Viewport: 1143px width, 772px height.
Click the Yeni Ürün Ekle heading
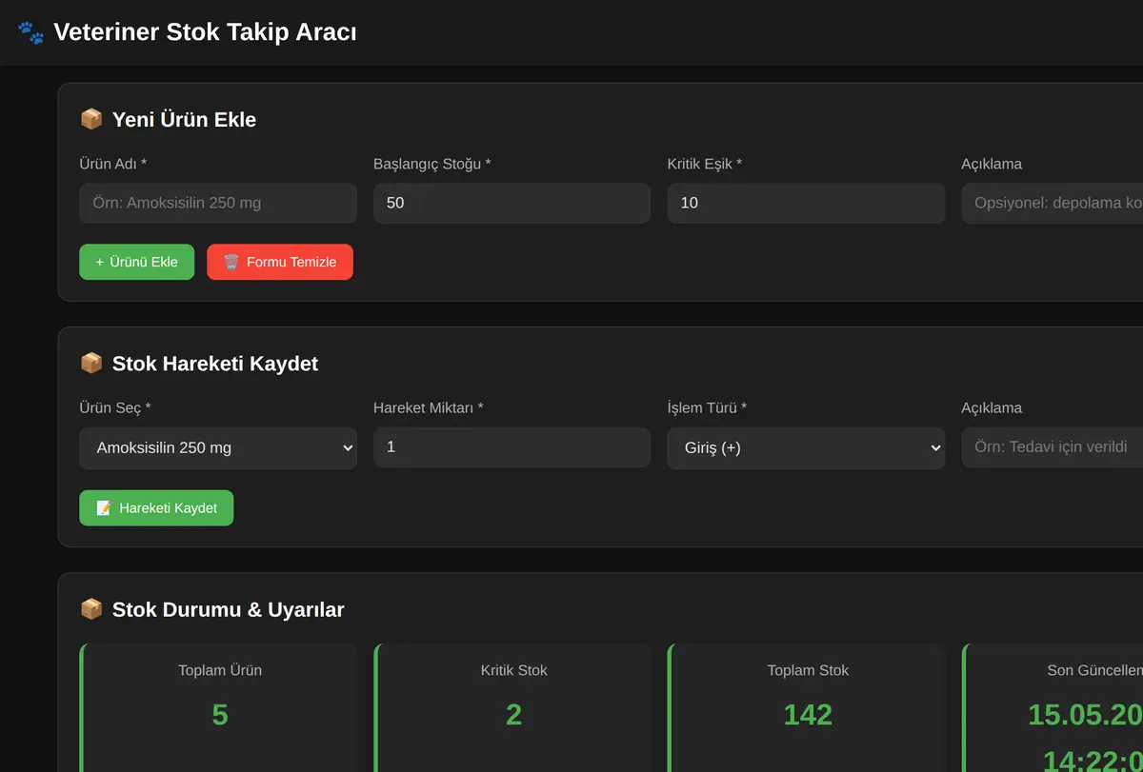point(184,120)
